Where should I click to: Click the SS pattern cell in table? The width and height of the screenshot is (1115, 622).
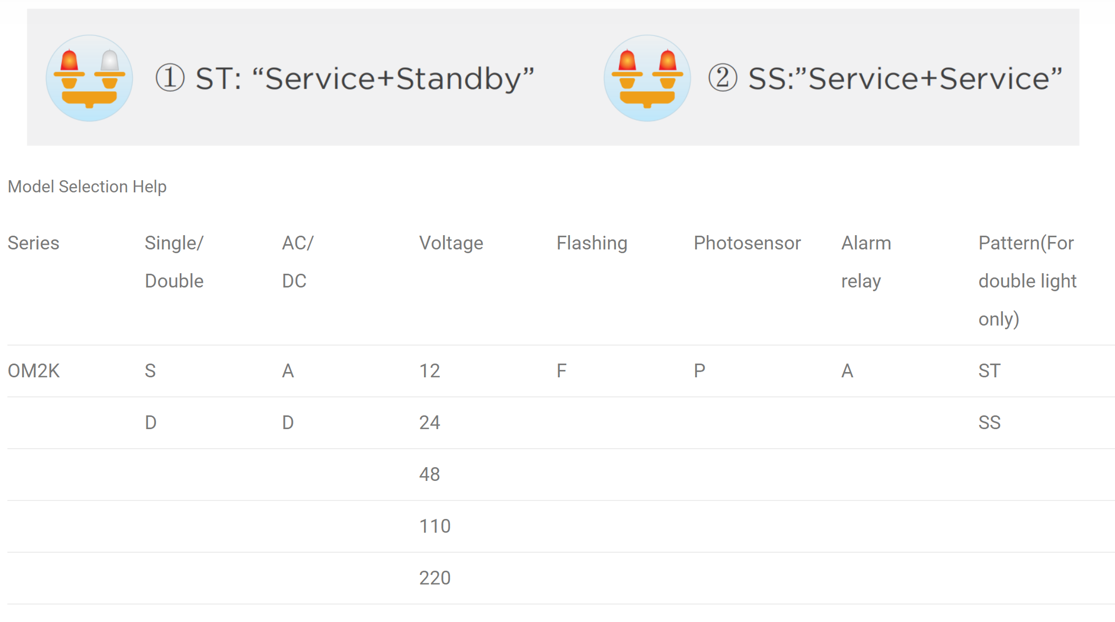[989, 423]
